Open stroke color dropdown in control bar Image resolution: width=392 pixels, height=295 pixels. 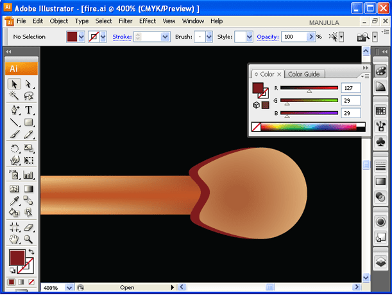(103, 37)
